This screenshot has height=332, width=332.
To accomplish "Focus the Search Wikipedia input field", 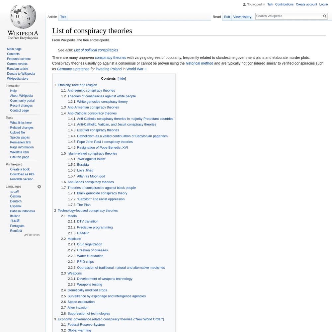I will pyautogui.click(x=289, y=16).
